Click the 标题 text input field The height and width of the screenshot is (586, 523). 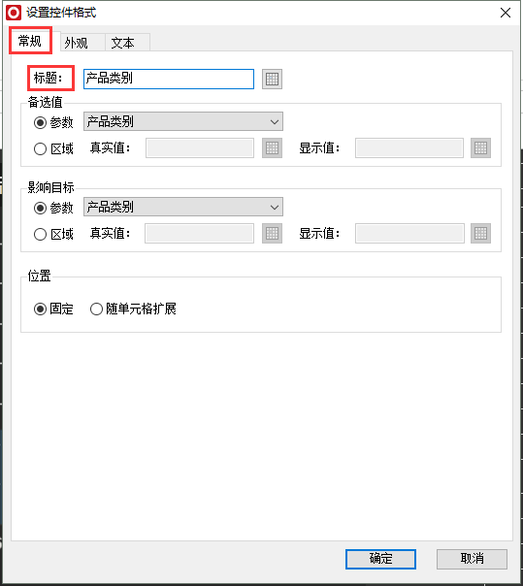click(x=169, y=79)
